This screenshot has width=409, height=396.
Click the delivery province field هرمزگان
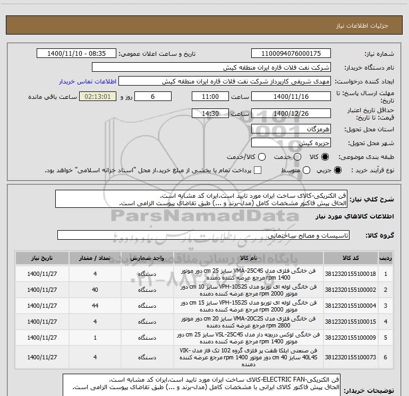click(x=291, y=129)
